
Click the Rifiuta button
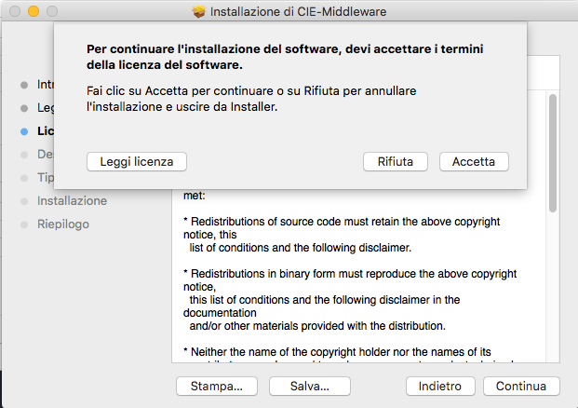[396, 161]
